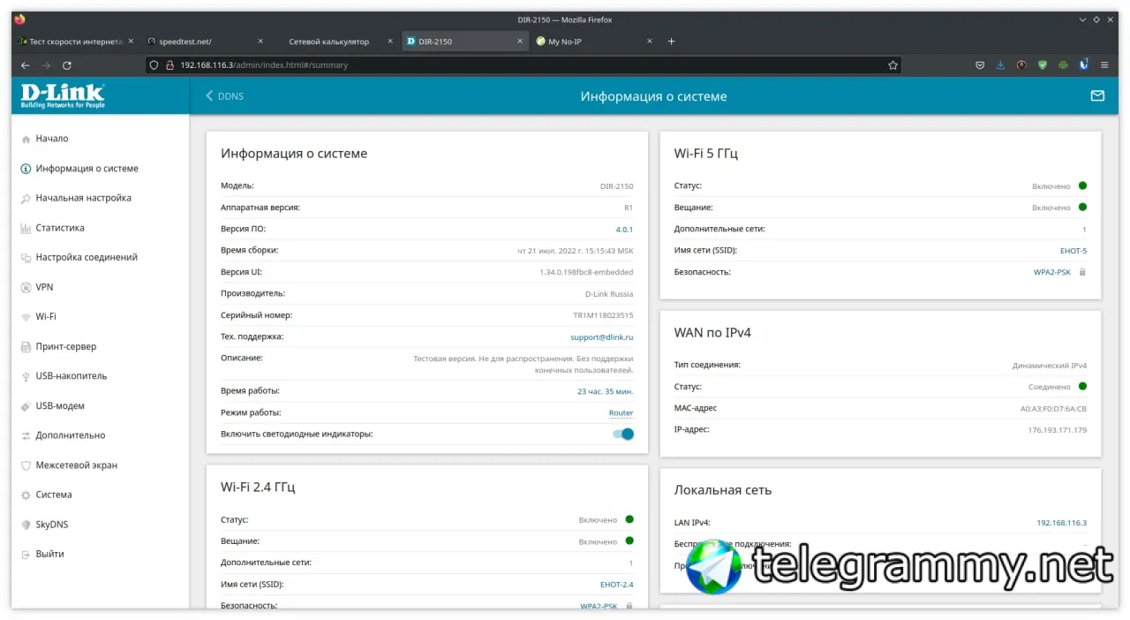Open Принт-сервер in the sidebar

66,346
